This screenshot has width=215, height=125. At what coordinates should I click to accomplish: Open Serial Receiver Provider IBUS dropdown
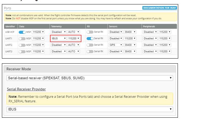pos(90,109)
